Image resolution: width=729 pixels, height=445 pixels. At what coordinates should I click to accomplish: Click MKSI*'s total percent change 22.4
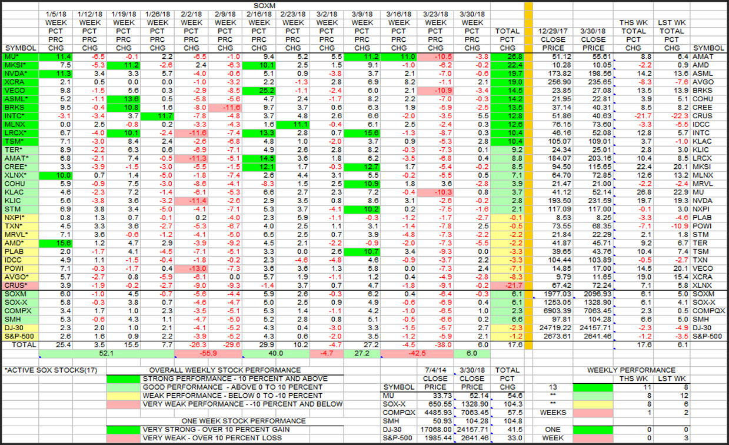point(507,65)
